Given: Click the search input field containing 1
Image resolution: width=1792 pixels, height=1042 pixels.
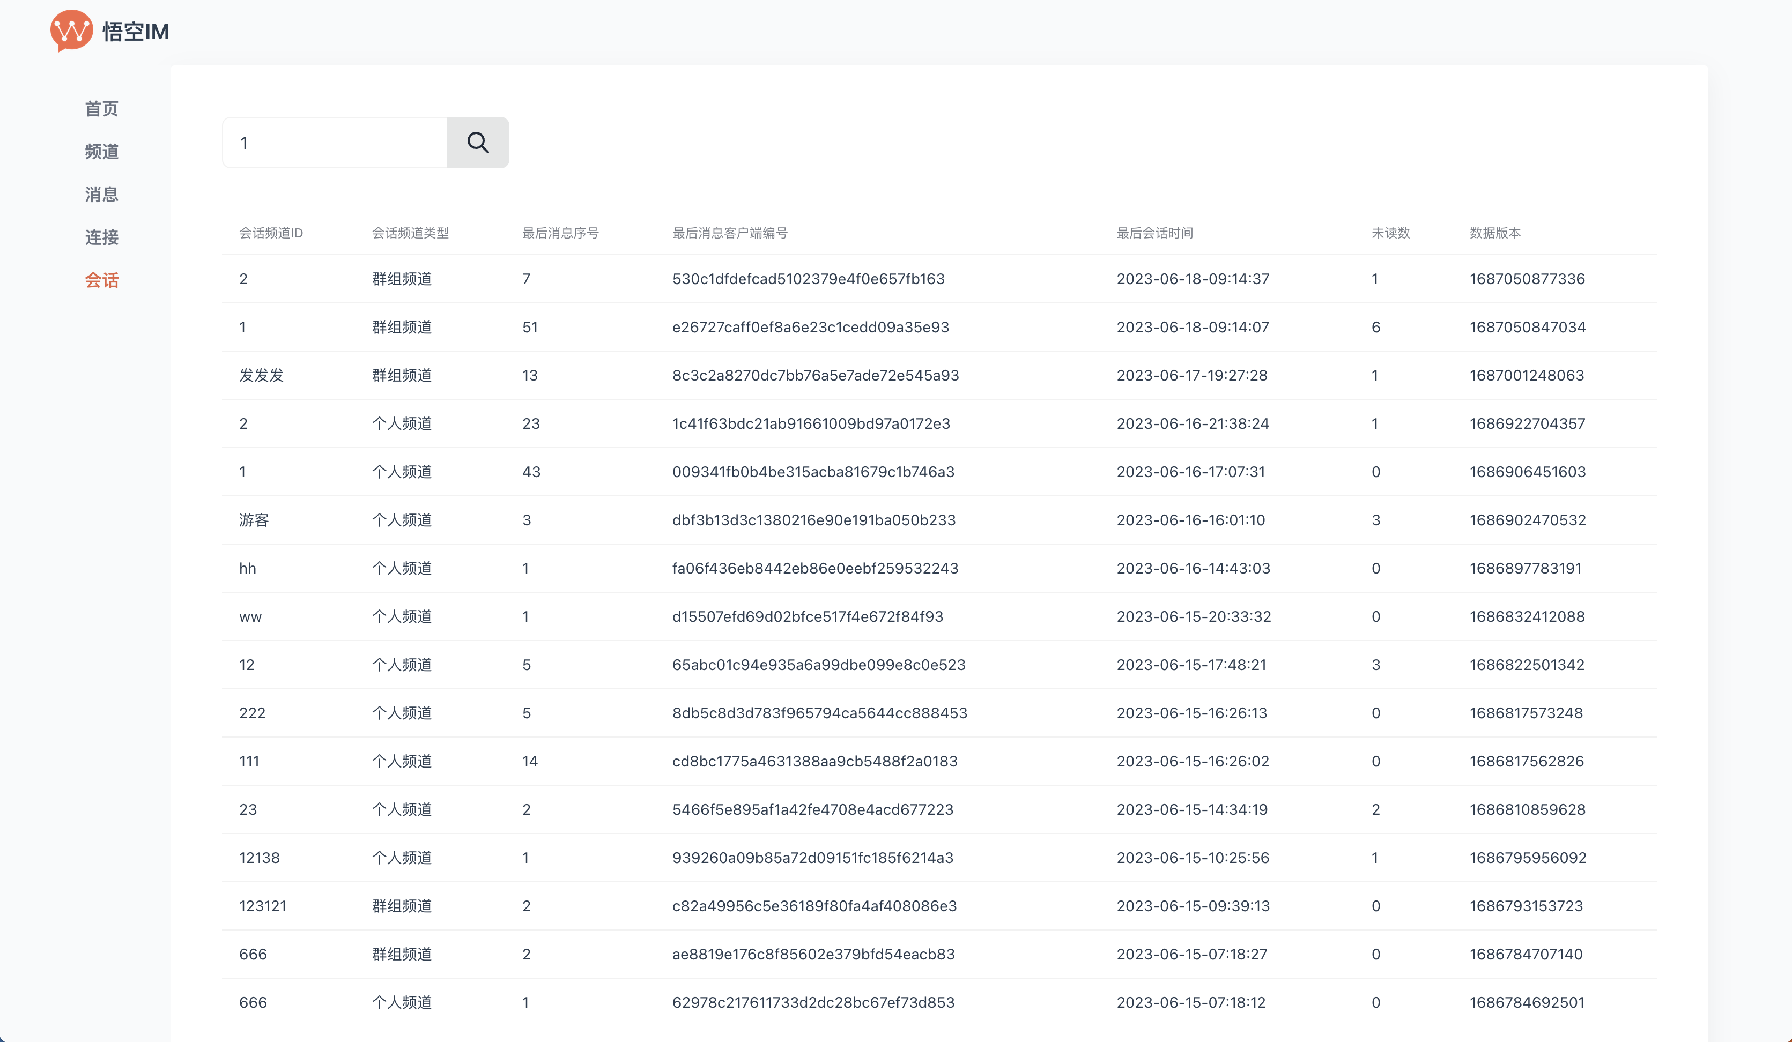Looking at the screenshot, I should 334,143.
